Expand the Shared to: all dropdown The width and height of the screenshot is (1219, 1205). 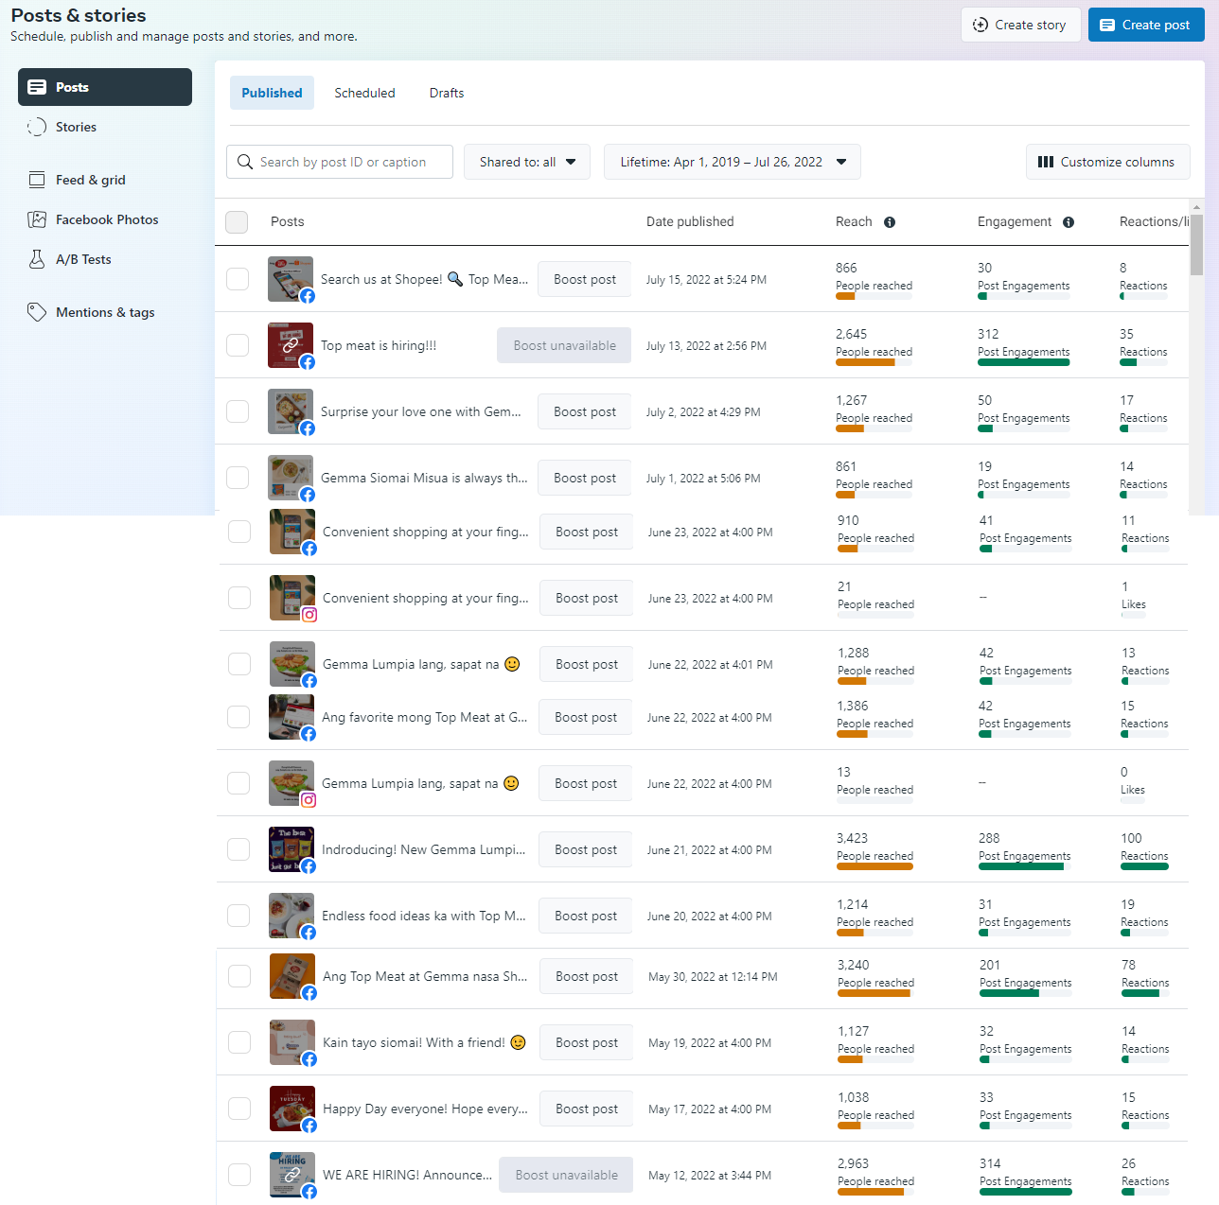pyautogui.click(x=527, y=162)
